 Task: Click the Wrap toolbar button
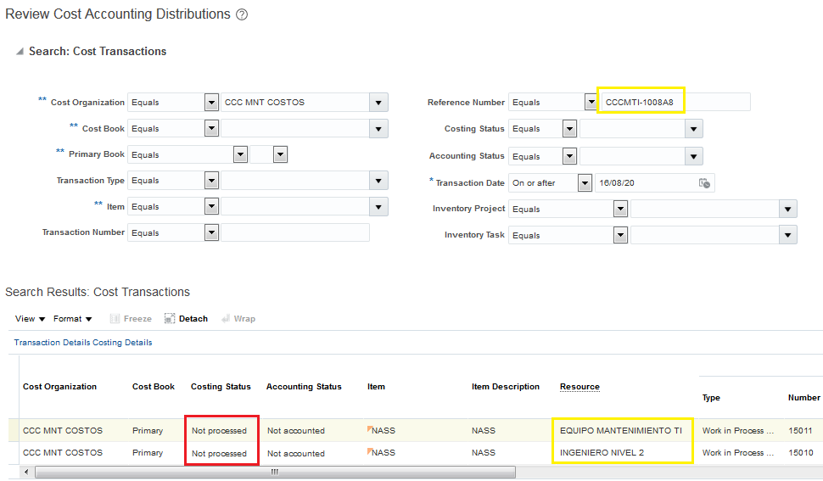238,318
